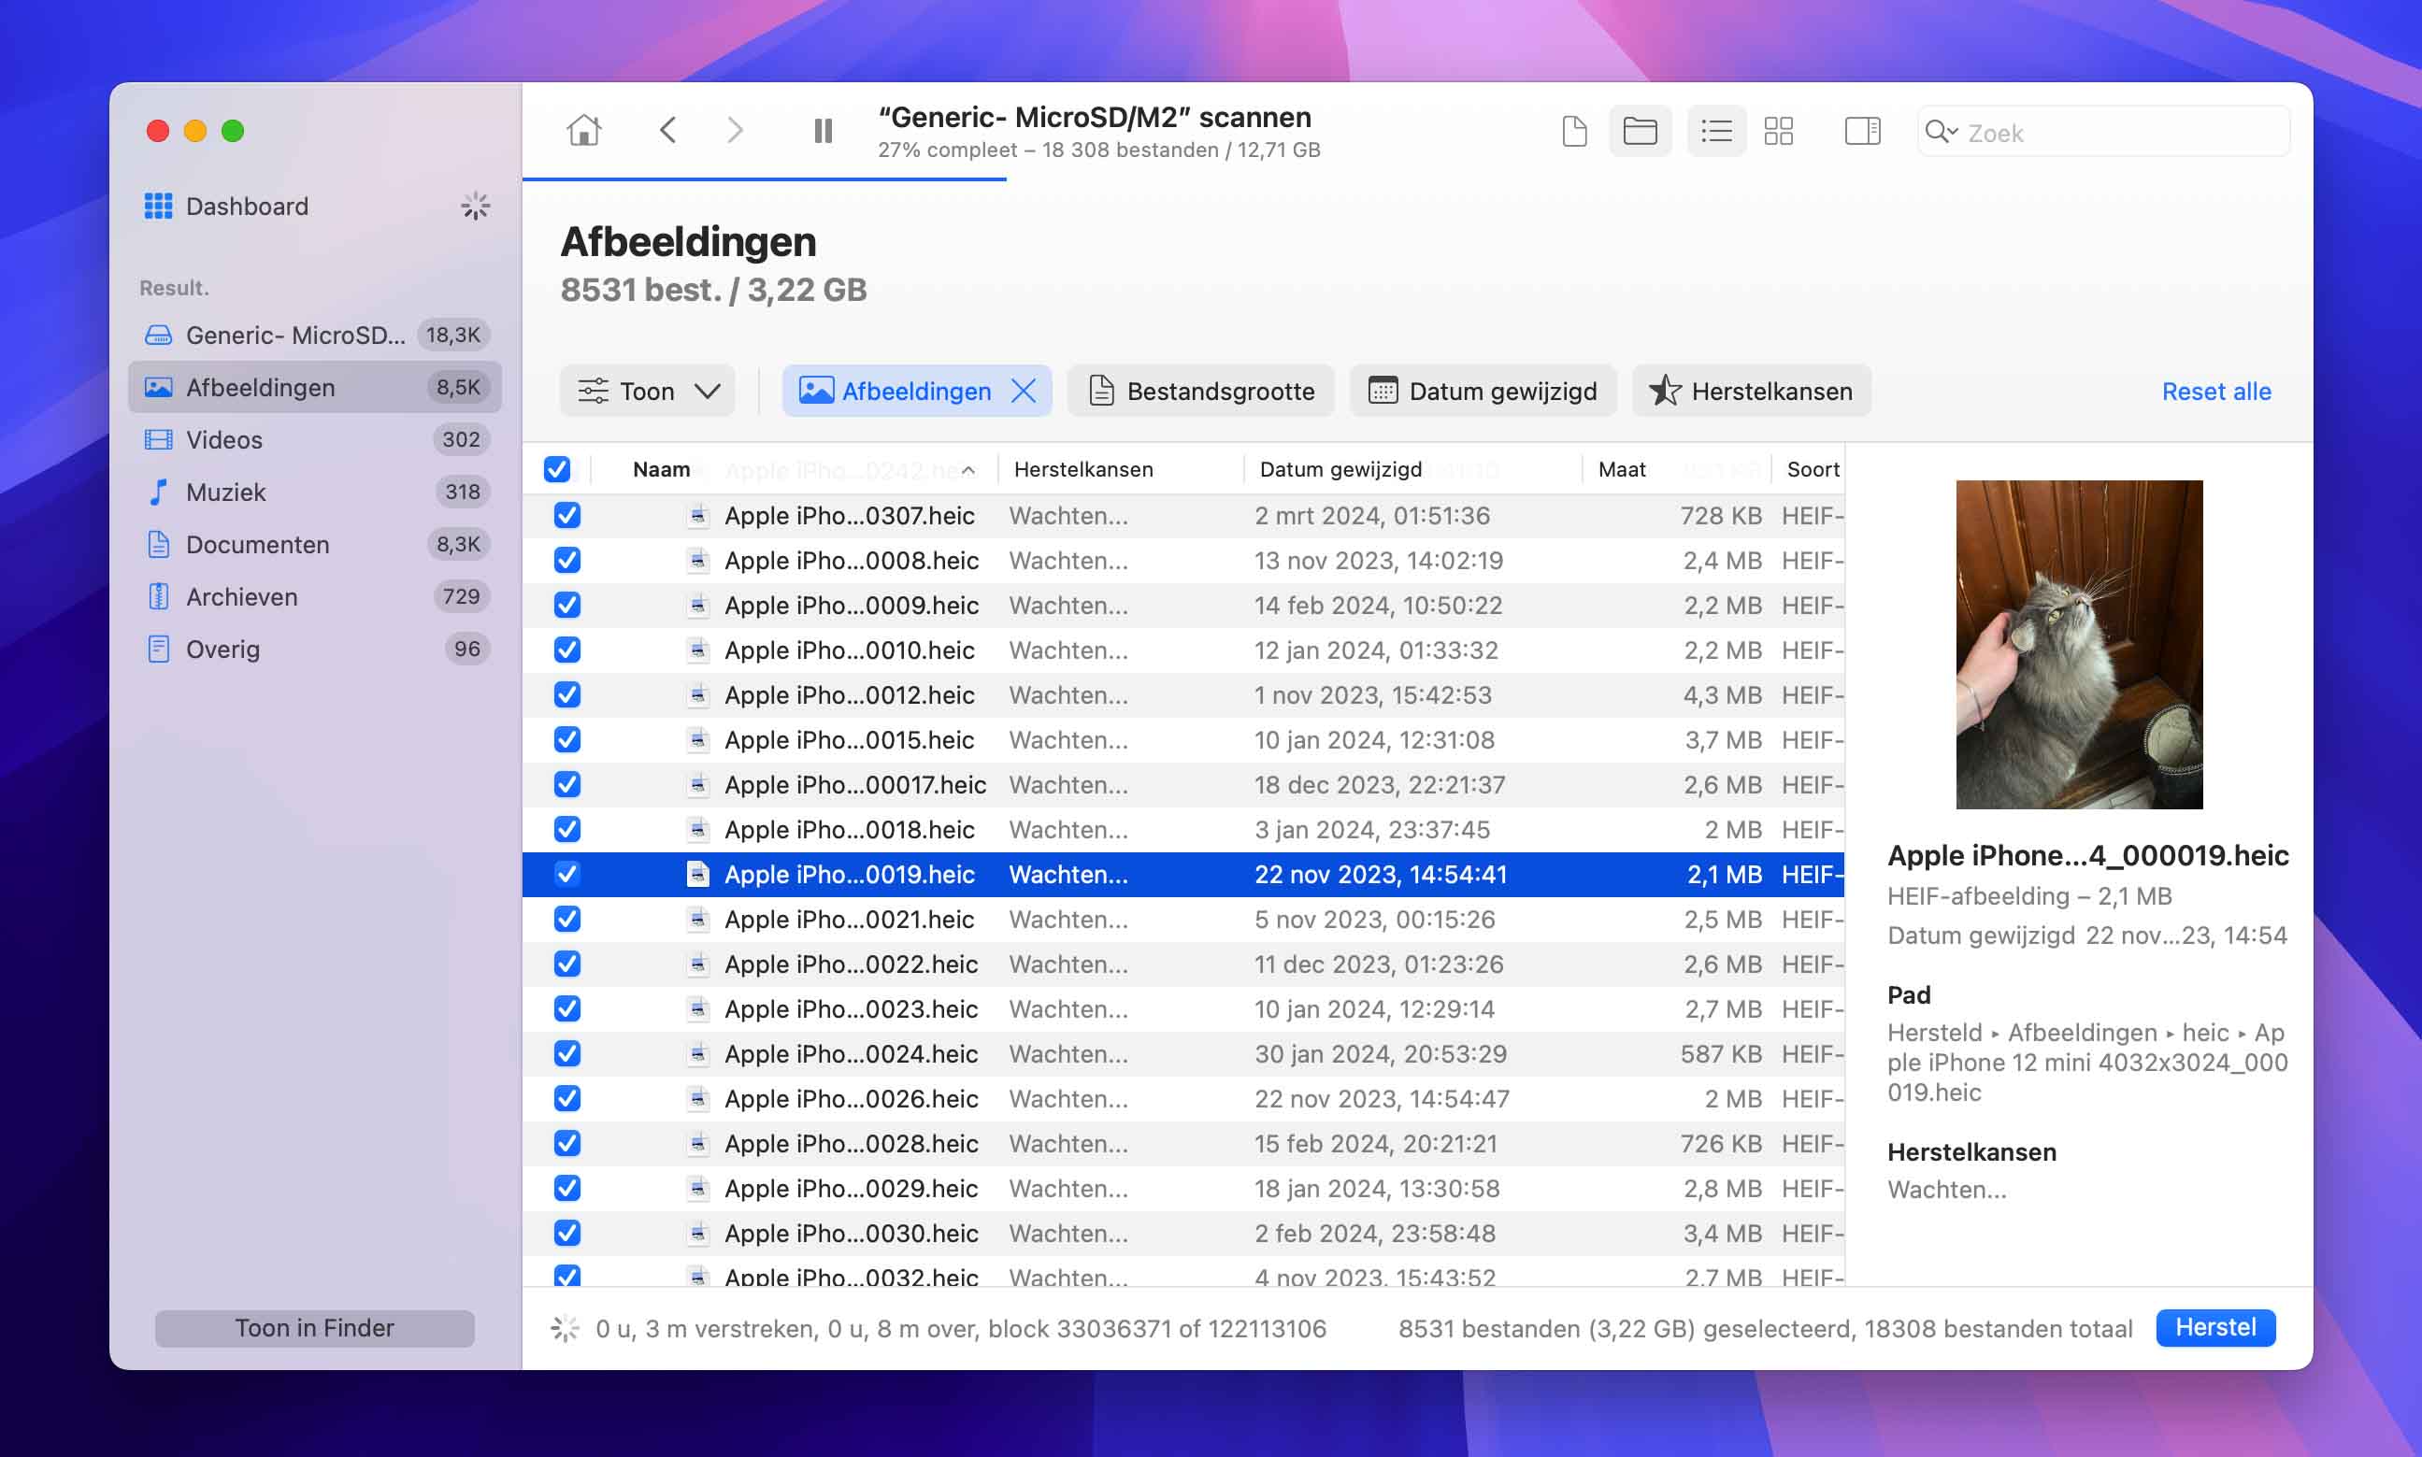The image size is (2422, 1457).
Task: Select Generic- MicroSD device in sidebar
Action: (x=314, y=335)
